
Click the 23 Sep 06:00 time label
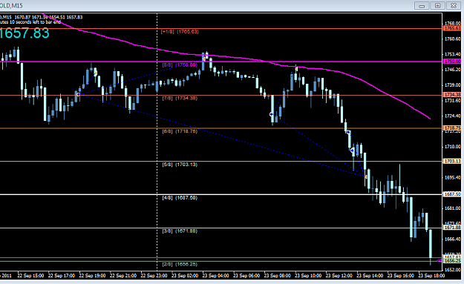[246, 275]
